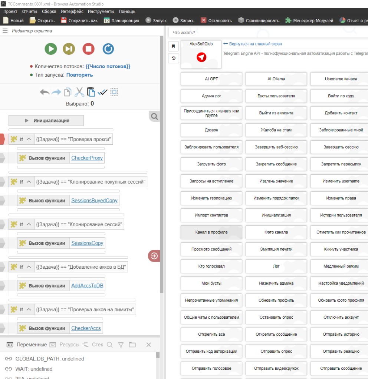Click Сохранить как toolbar button
The height and width of the screenshot is (379, 368).
(79, 21)
